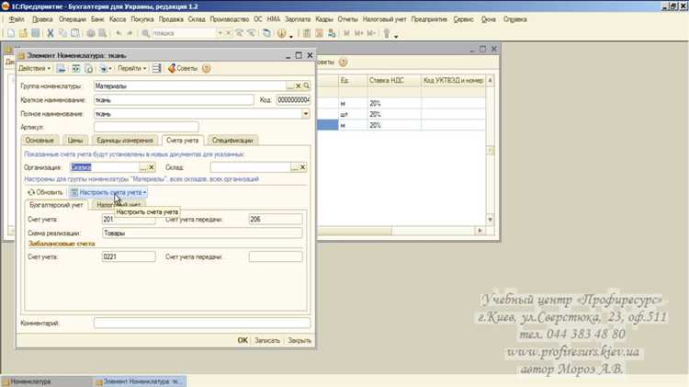689x387 pixels.
Task: Click the Save diskette icon in main toolbar
Action: 35,33
